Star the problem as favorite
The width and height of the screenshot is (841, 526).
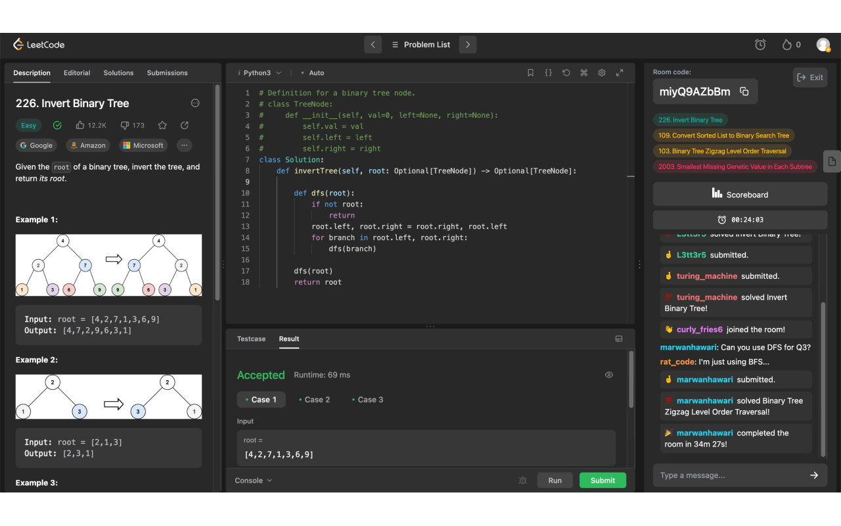[x=162, y=125]
